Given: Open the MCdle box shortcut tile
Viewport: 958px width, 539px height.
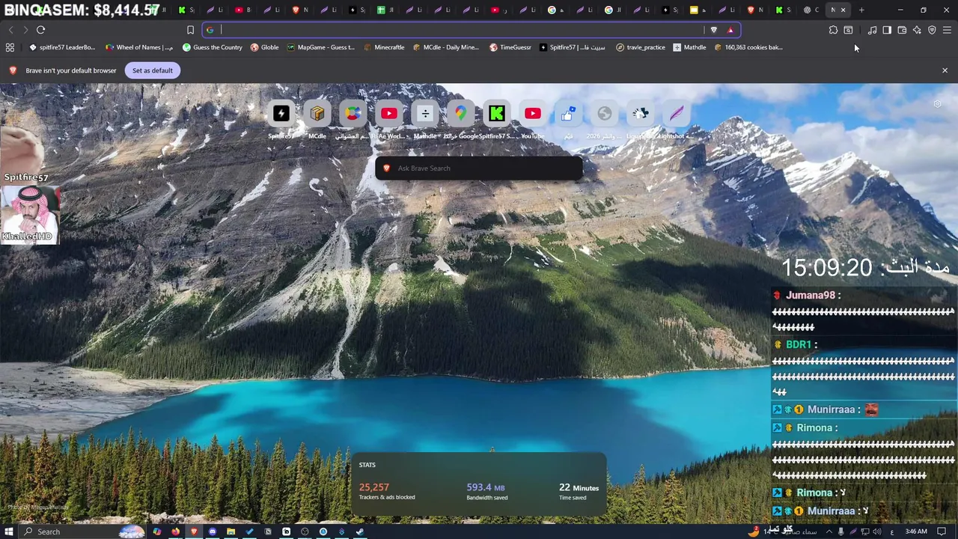Looking at the screenshot, I should pos(317,114).
